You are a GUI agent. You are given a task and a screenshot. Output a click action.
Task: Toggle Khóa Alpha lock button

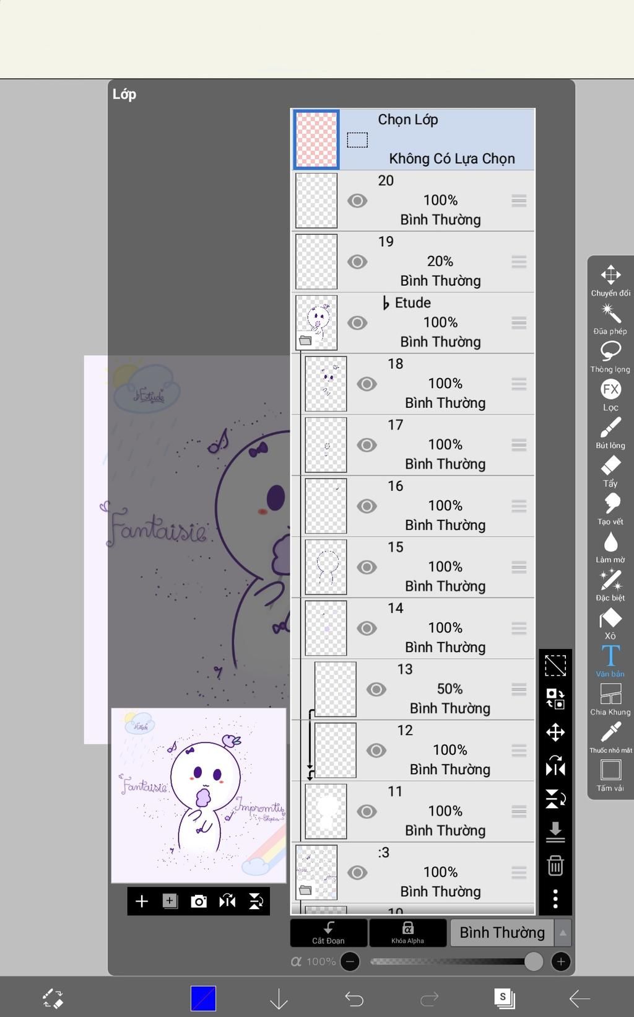click(407, 933)
